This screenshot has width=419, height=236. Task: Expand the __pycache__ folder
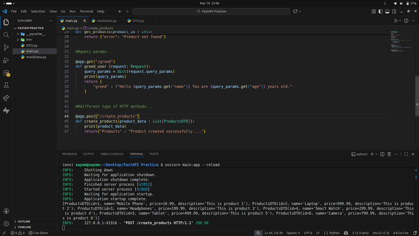[35, 34]
